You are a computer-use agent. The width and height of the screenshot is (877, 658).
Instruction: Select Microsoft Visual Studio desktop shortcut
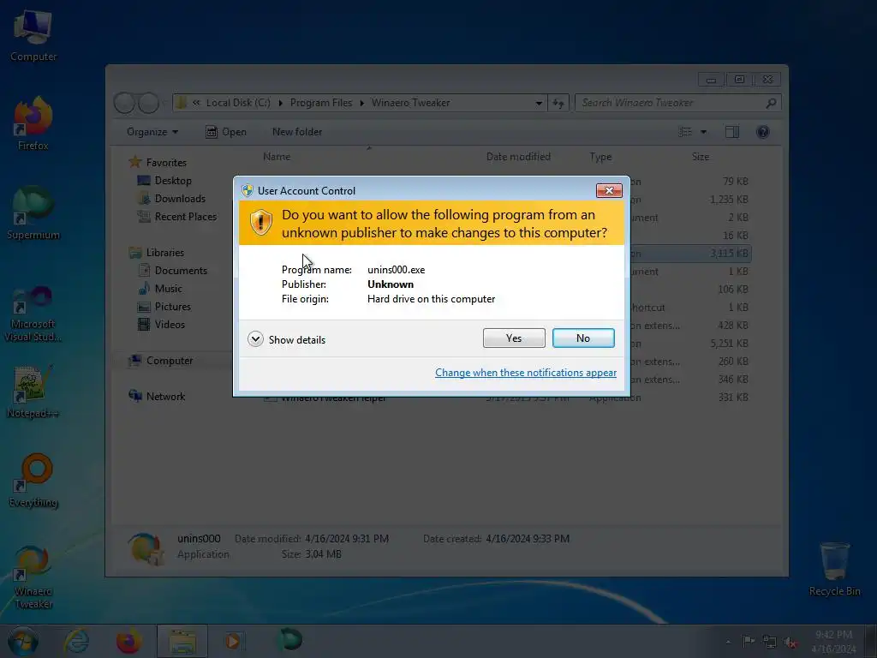(33, 314)
